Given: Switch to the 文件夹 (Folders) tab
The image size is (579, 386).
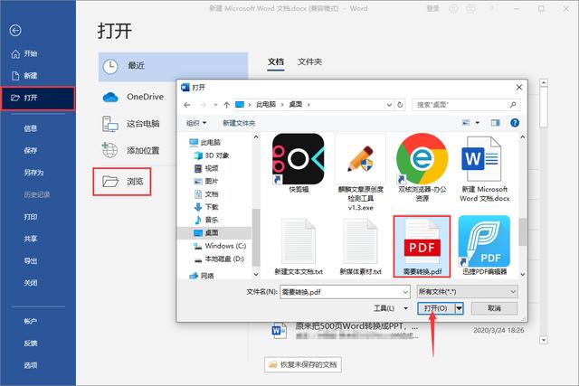Looking at the screenshot, I should click(x=309, y=62).
